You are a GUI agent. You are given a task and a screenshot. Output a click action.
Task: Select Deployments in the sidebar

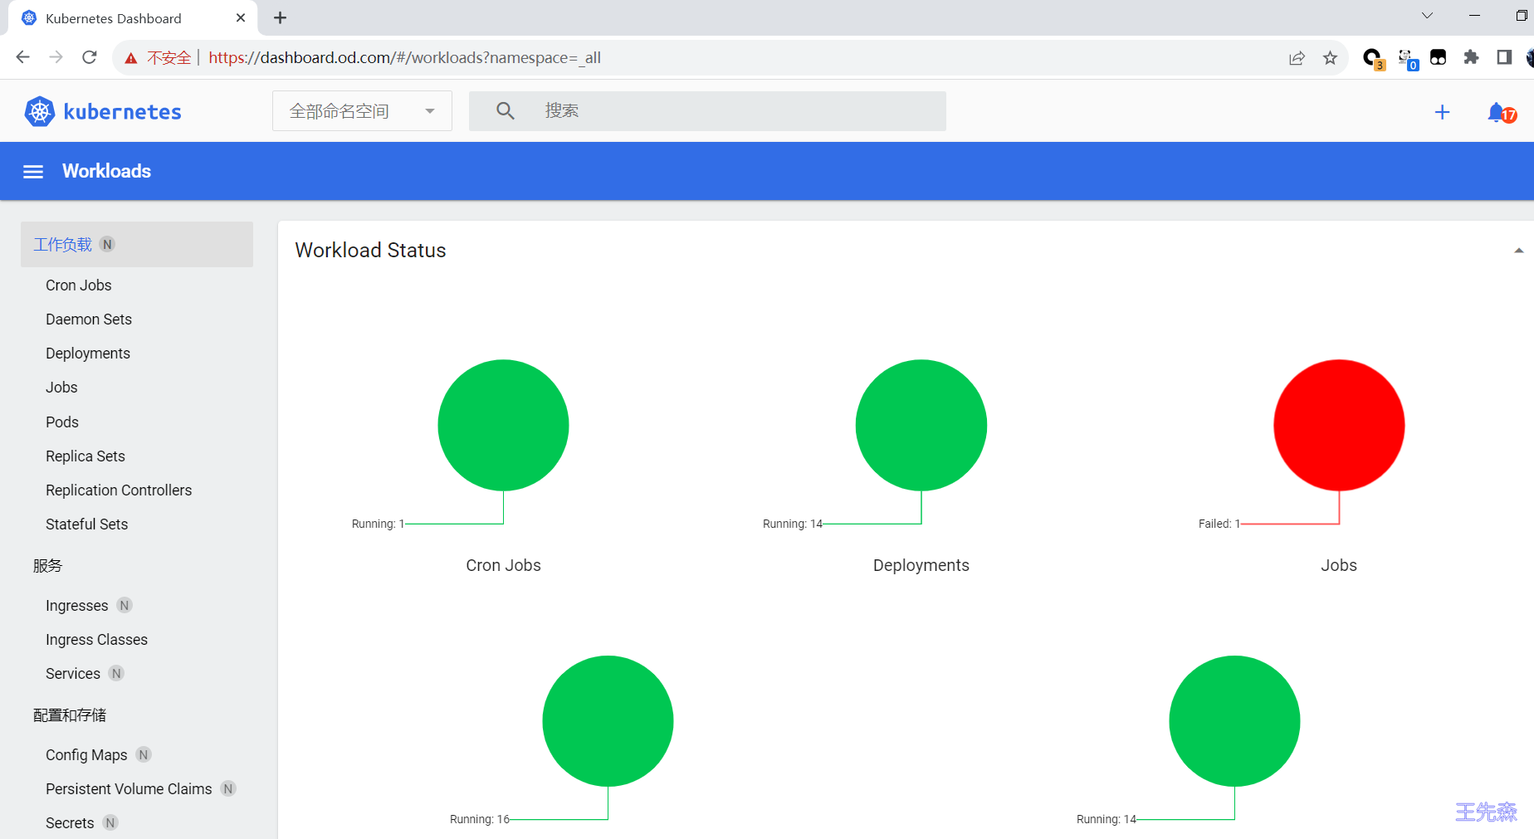pyautogui.click(x=88, y=354)
